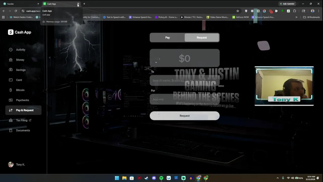
Task: Open File Explorer from the taskbar
Action: 124,178
